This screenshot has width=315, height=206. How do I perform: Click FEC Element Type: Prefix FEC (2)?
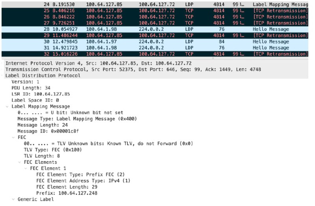click(x=80, y=174)
